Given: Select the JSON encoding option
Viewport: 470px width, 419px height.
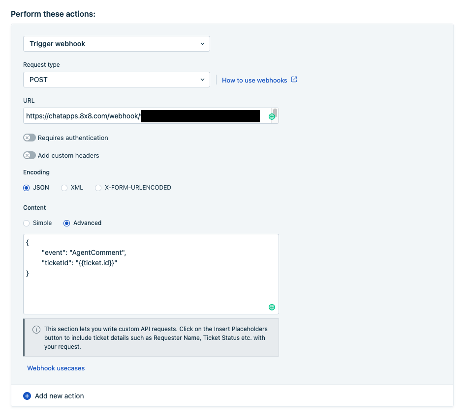Looking at the screenshot, I should [26, 188].
